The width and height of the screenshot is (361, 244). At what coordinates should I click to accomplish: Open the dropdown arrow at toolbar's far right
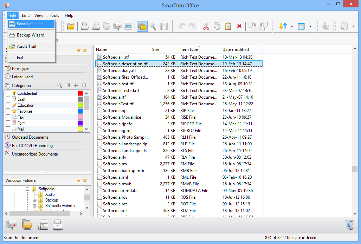click(353, 26)
